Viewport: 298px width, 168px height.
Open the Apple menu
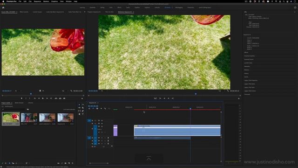(3, 1)
